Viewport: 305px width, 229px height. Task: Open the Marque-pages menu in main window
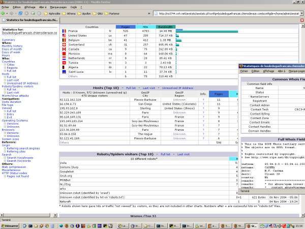pyautogui.click(x=58, y=7)
